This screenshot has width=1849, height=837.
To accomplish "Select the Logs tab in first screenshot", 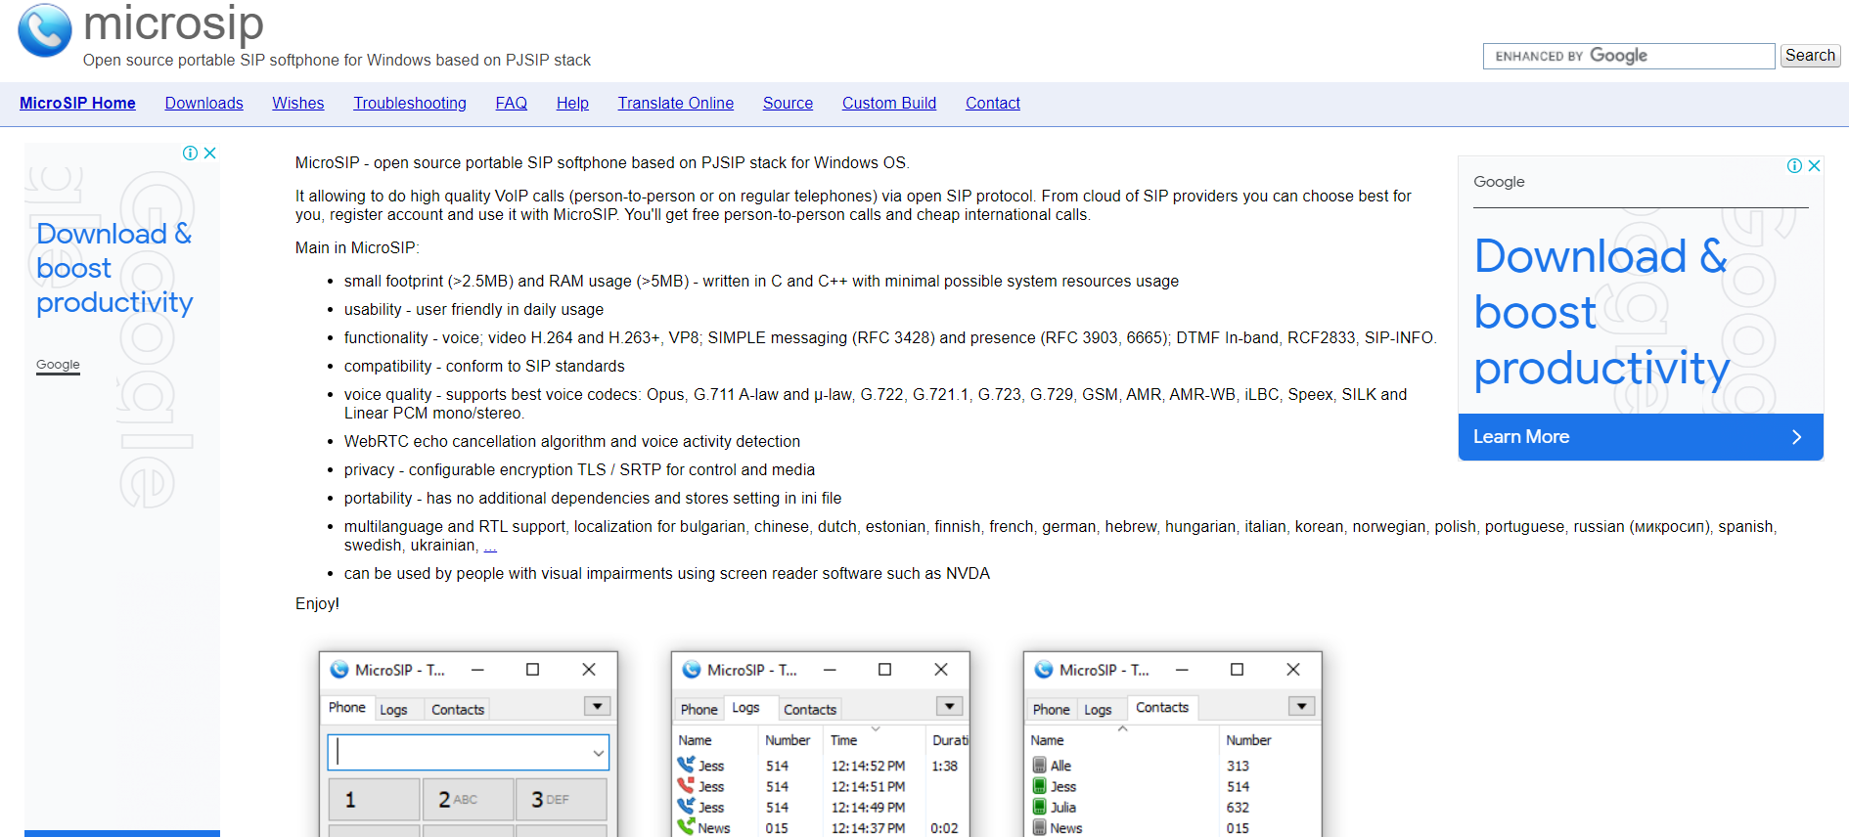I will point(393,710).
